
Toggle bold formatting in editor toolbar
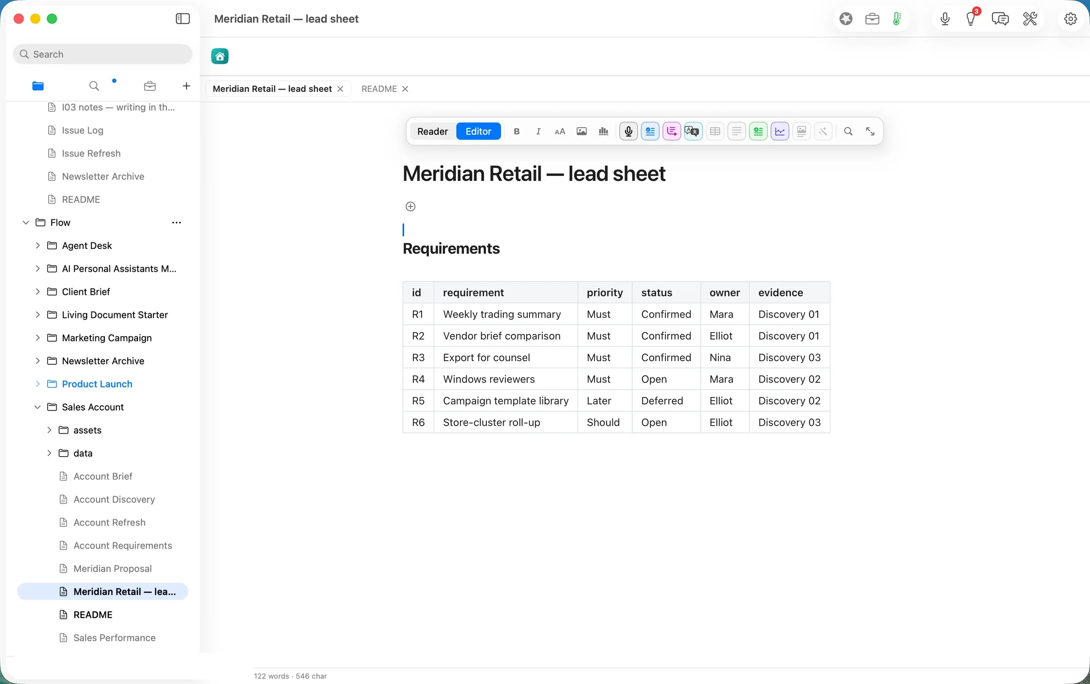pyautogui.click(x=516, y=131)
